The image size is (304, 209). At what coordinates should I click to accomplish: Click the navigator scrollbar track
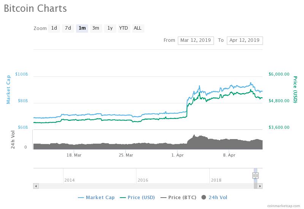(144, 186)
